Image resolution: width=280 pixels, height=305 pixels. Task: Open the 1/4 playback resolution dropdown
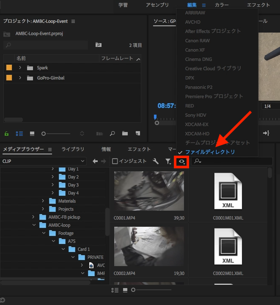tap(271, 106)
